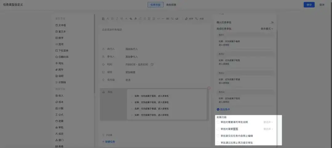
Task: Switch to the 任务字段 tab
Action: click(156, 5)
